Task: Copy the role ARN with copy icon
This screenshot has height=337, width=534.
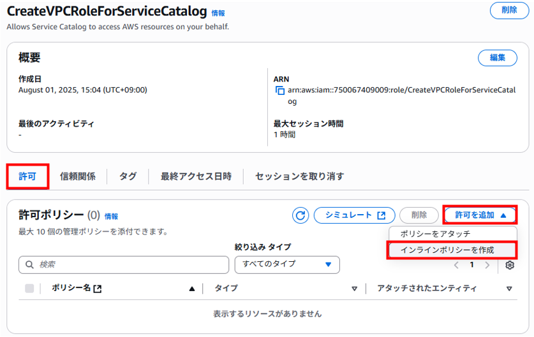Action: pos(279,90)
